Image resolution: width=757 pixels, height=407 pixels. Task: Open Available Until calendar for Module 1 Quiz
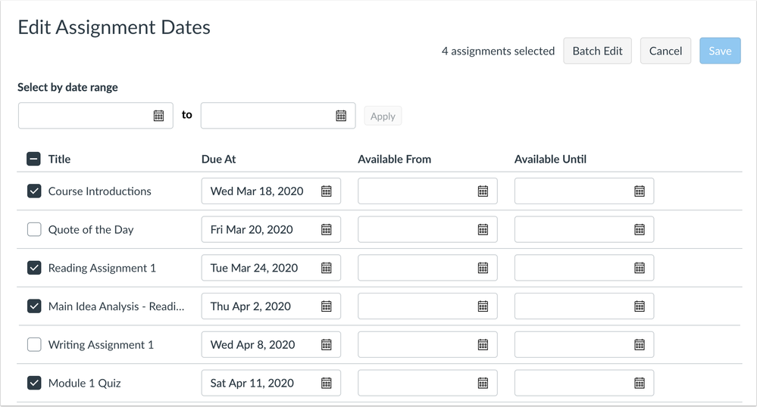coord(640,383)
